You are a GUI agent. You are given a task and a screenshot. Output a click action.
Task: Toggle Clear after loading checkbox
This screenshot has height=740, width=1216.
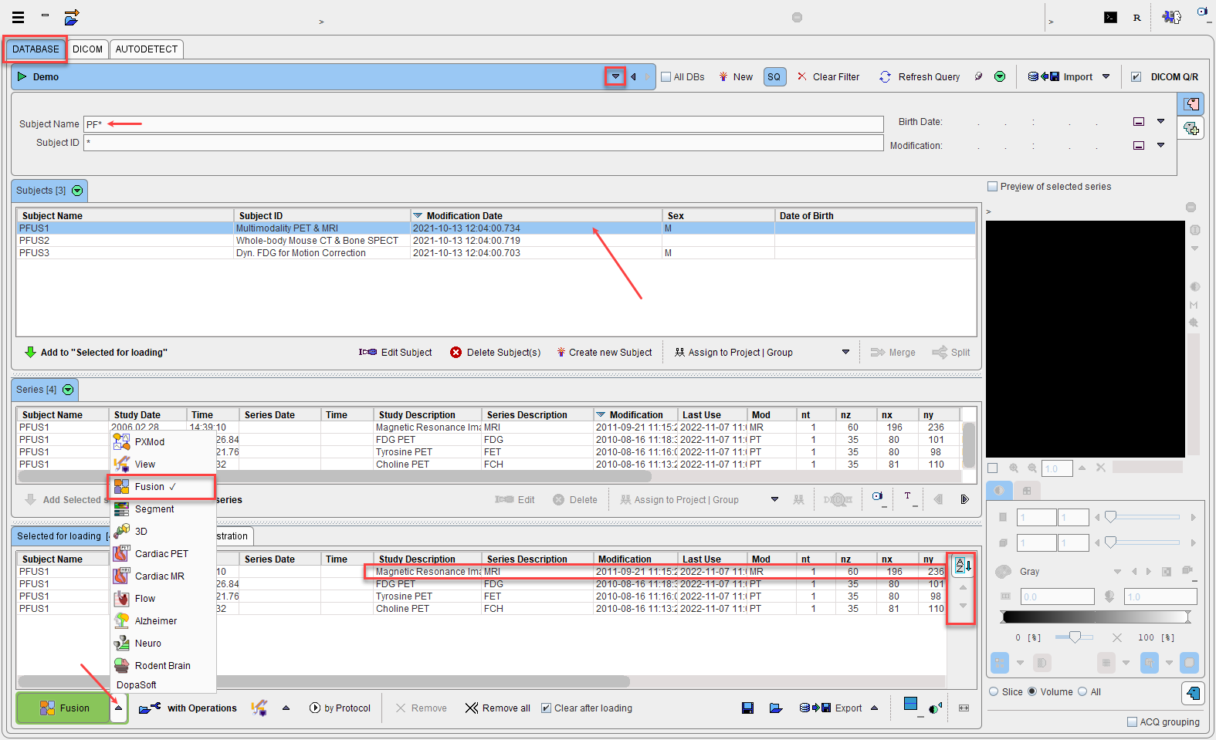[x=546, y=708]
